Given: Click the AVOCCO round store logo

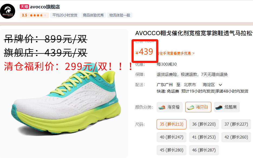Looking at the screenshot, I should [x=8, y=11].
